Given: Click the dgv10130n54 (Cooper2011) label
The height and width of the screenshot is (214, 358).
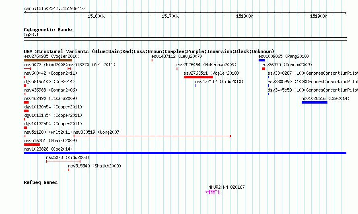Looking at the screenshot, I should coord(53,107).
